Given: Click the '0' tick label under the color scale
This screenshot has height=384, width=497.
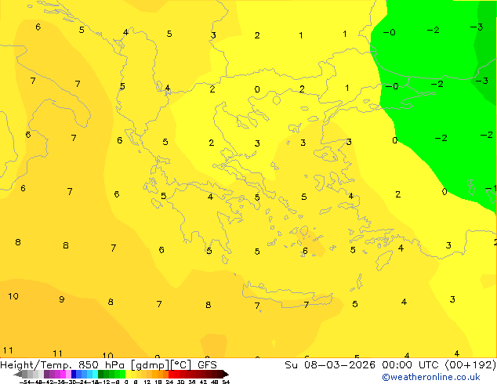Looking at the screenshot, I should coord(126,382).
